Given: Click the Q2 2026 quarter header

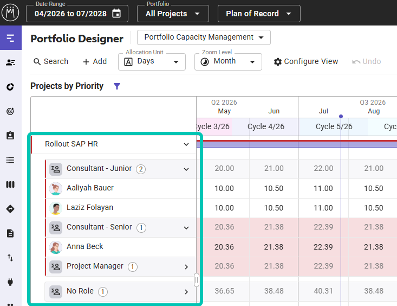Looking at the screenshot, I should pyautogui.click(x=224, y=102).
